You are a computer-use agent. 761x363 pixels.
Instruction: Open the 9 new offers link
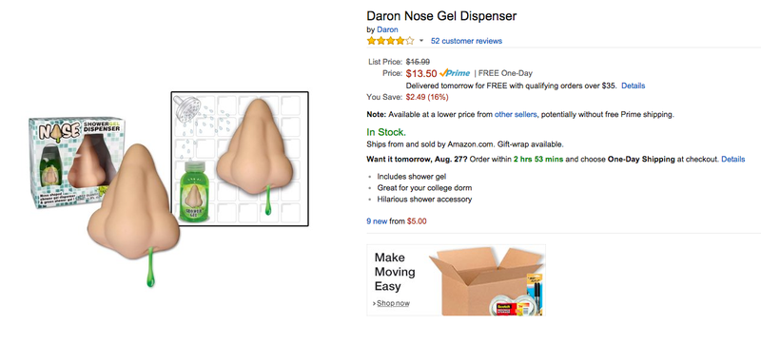click(377, 221)
